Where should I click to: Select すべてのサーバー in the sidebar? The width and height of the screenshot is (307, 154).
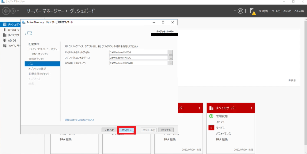point(10,35)
